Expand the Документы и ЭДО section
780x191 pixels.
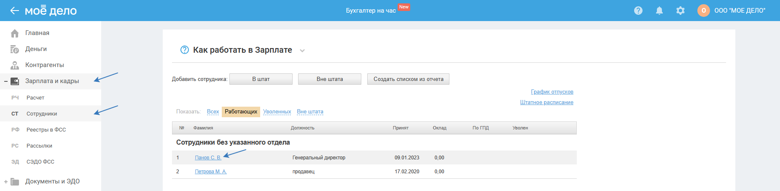coord(6,182)
